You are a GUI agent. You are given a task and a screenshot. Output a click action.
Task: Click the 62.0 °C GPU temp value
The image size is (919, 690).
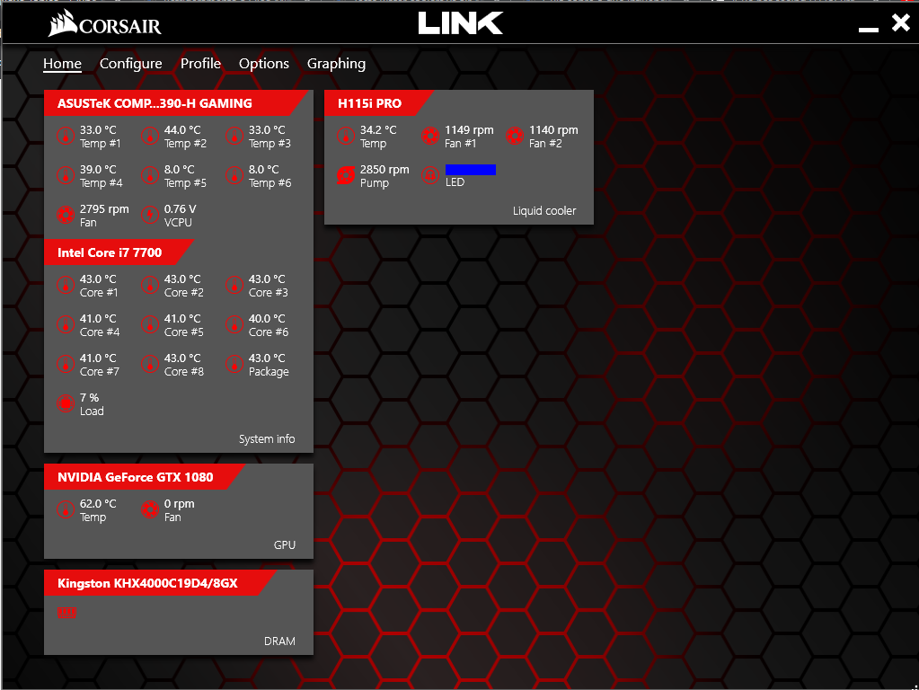[98, 504]
